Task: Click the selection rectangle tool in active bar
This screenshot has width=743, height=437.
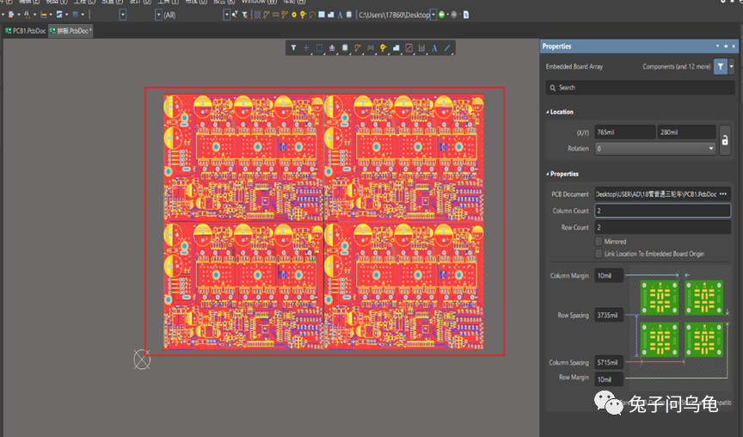Action: [319, 47]
